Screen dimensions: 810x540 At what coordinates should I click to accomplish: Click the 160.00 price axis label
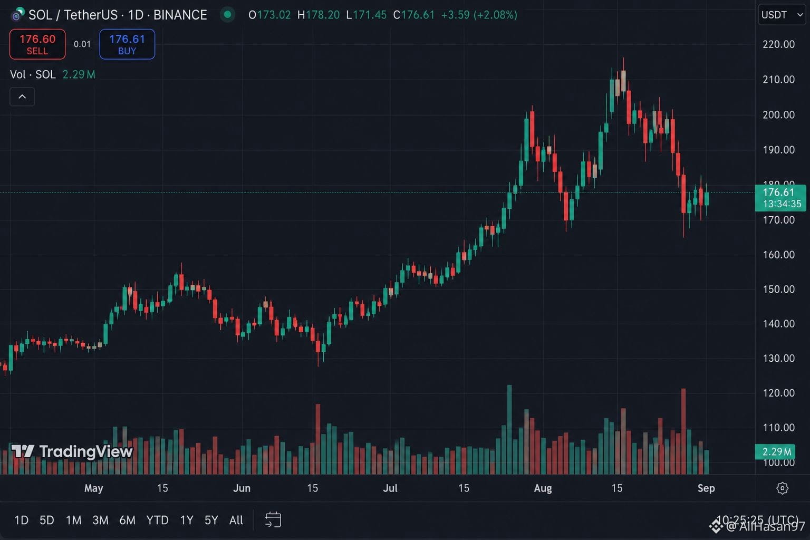point(778,255)
